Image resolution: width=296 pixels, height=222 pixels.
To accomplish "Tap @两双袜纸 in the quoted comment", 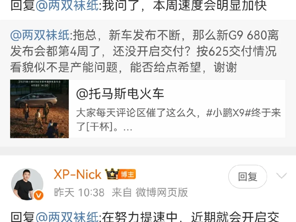I will tap(40, 35).
